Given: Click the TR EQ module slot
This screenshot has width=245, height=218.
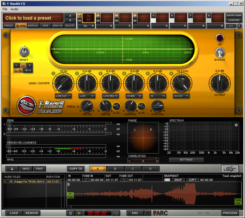Looking at the screenshot, I should (x=89, y=18).
